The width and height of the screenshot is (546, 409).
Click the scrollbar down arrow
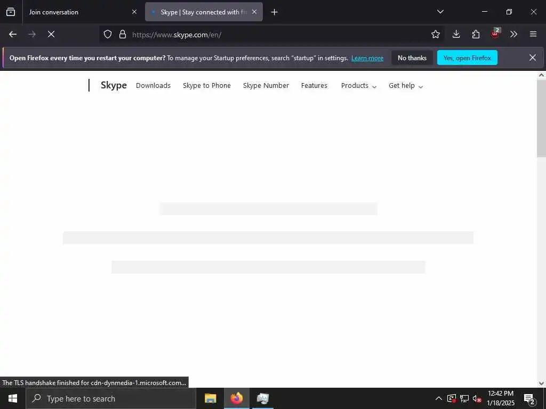541,383
